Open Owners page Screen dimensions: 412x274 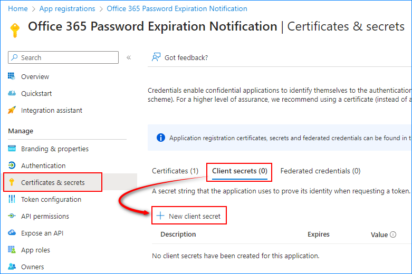(32, 267)
